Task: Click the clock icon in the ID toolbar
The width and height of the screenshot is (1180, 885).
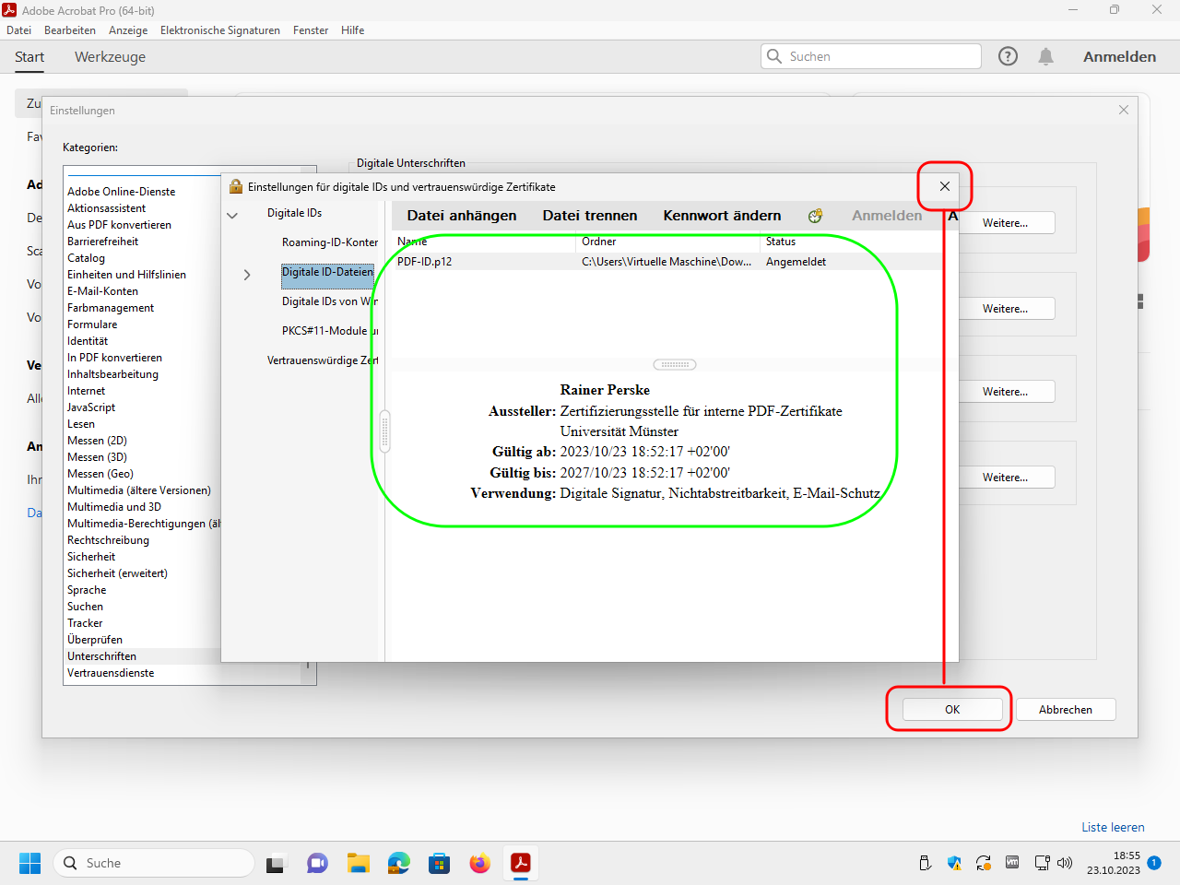Action: pyautogui.click(x=815, y=216)
